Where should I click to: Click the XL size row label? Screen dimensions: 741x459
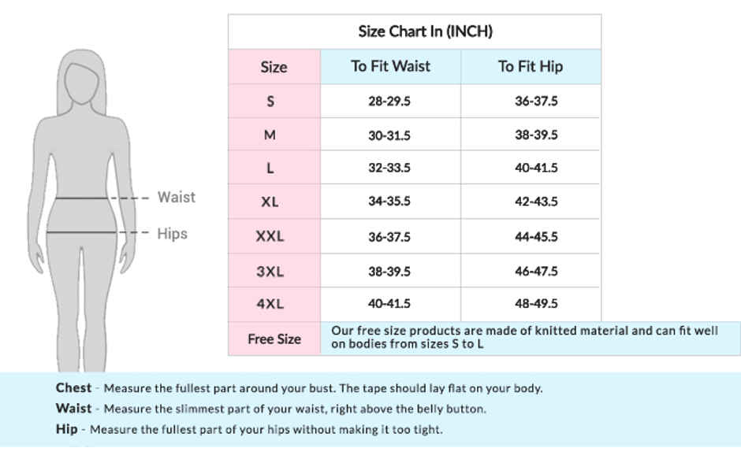270,202
